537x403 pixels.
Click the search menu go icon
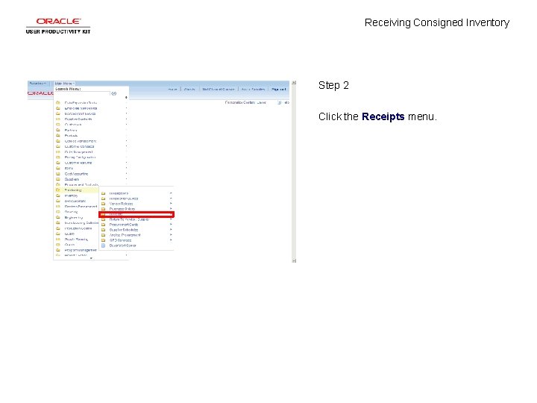tap(114, 93)
